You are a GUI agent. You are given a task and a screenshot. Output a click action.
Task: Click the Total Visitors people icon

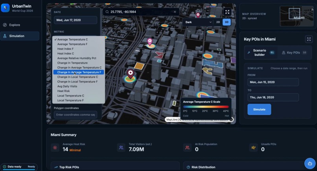pyautogui.click(x=121, y=147)
